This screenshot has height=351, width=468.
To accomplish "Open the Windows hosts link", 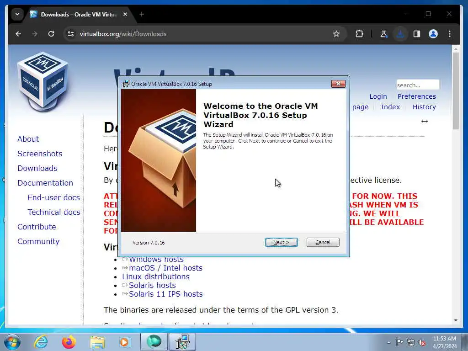I will [x=156, y=260].
